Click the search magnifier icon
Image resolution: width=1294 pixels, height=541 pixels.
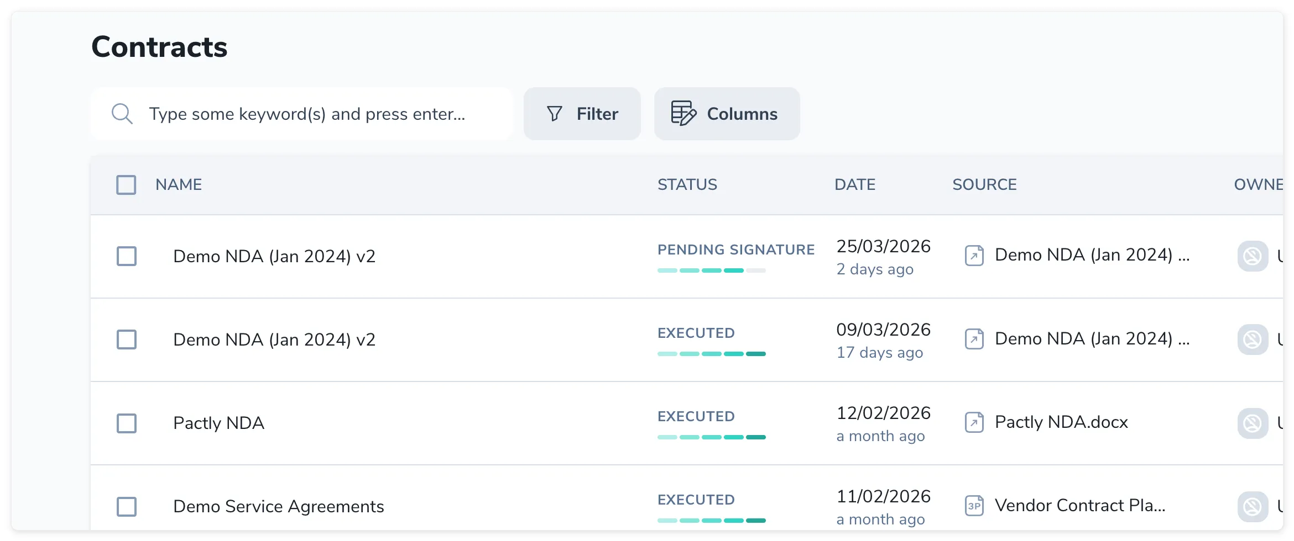(x=123, y=114)
